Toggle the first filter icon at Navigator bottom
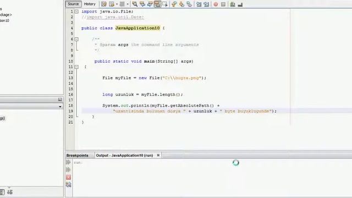 2,192
